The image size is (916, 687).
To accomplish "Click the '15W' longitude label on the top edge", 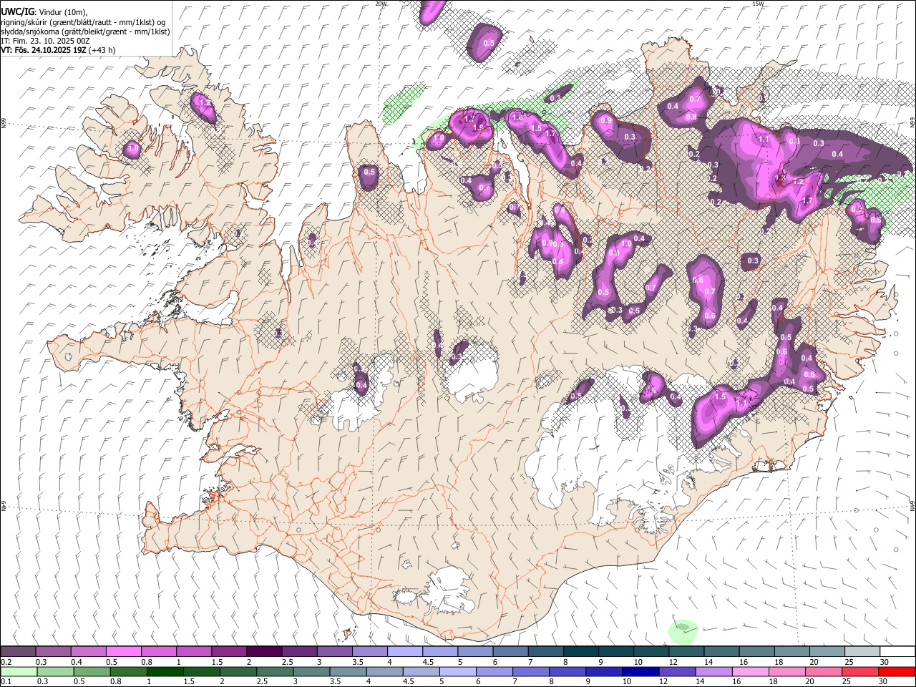I will point(758,4).
